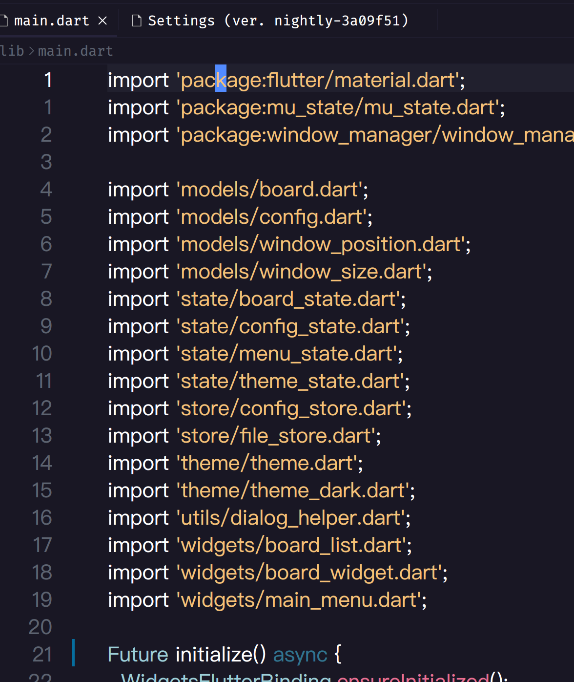Click the 'utils/dialog_helper.dart' import path
The width and height of the screenshot is (574, 682).
click(x=293, y=517)
